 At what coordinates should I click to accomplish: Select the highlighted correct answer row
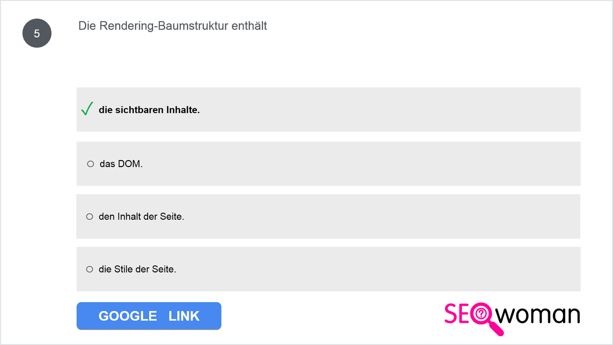328,109
